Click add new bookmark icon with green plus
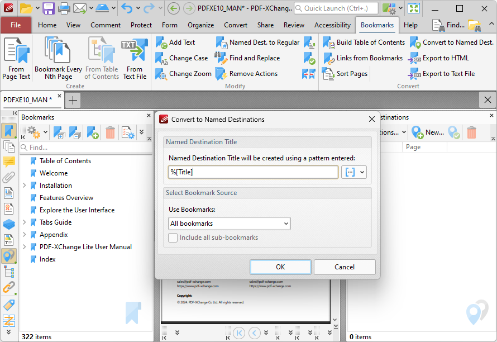The height and width of the screenshot is (342, 497). tap(93, 132)
